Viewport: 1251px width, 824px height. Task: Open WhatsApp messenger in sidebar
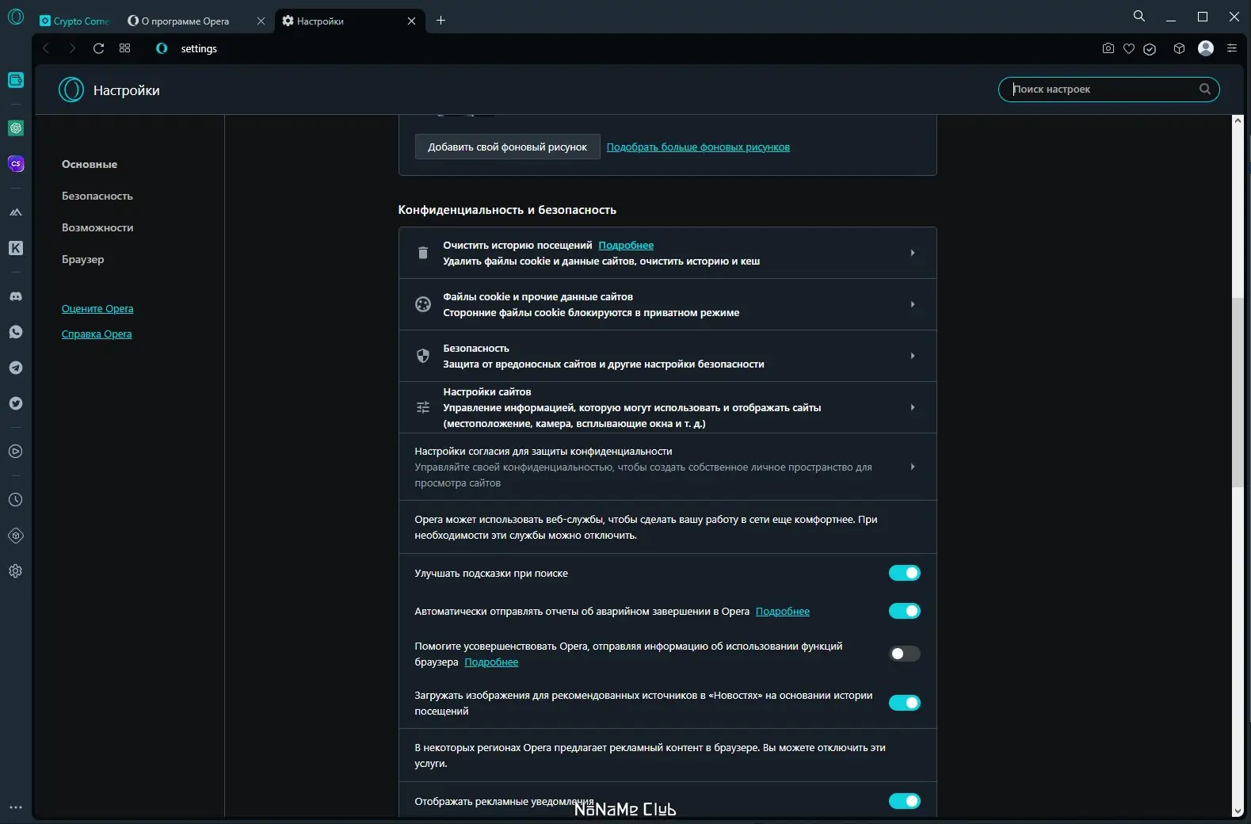[x=16, y=332]
